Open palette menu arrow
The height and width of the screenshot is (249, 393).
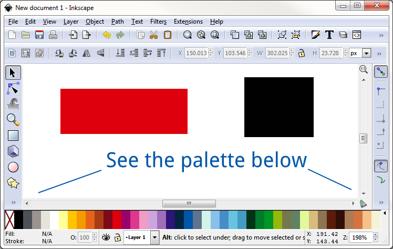pos(385,213)
